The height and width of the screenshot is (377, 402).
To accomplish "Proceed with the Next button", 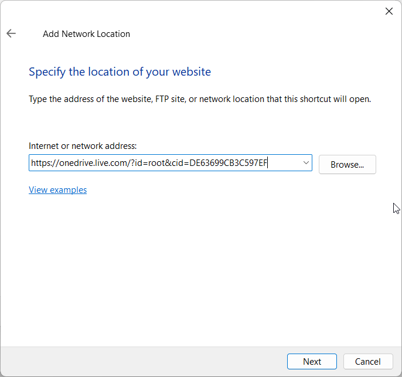I will click(312, 362).
